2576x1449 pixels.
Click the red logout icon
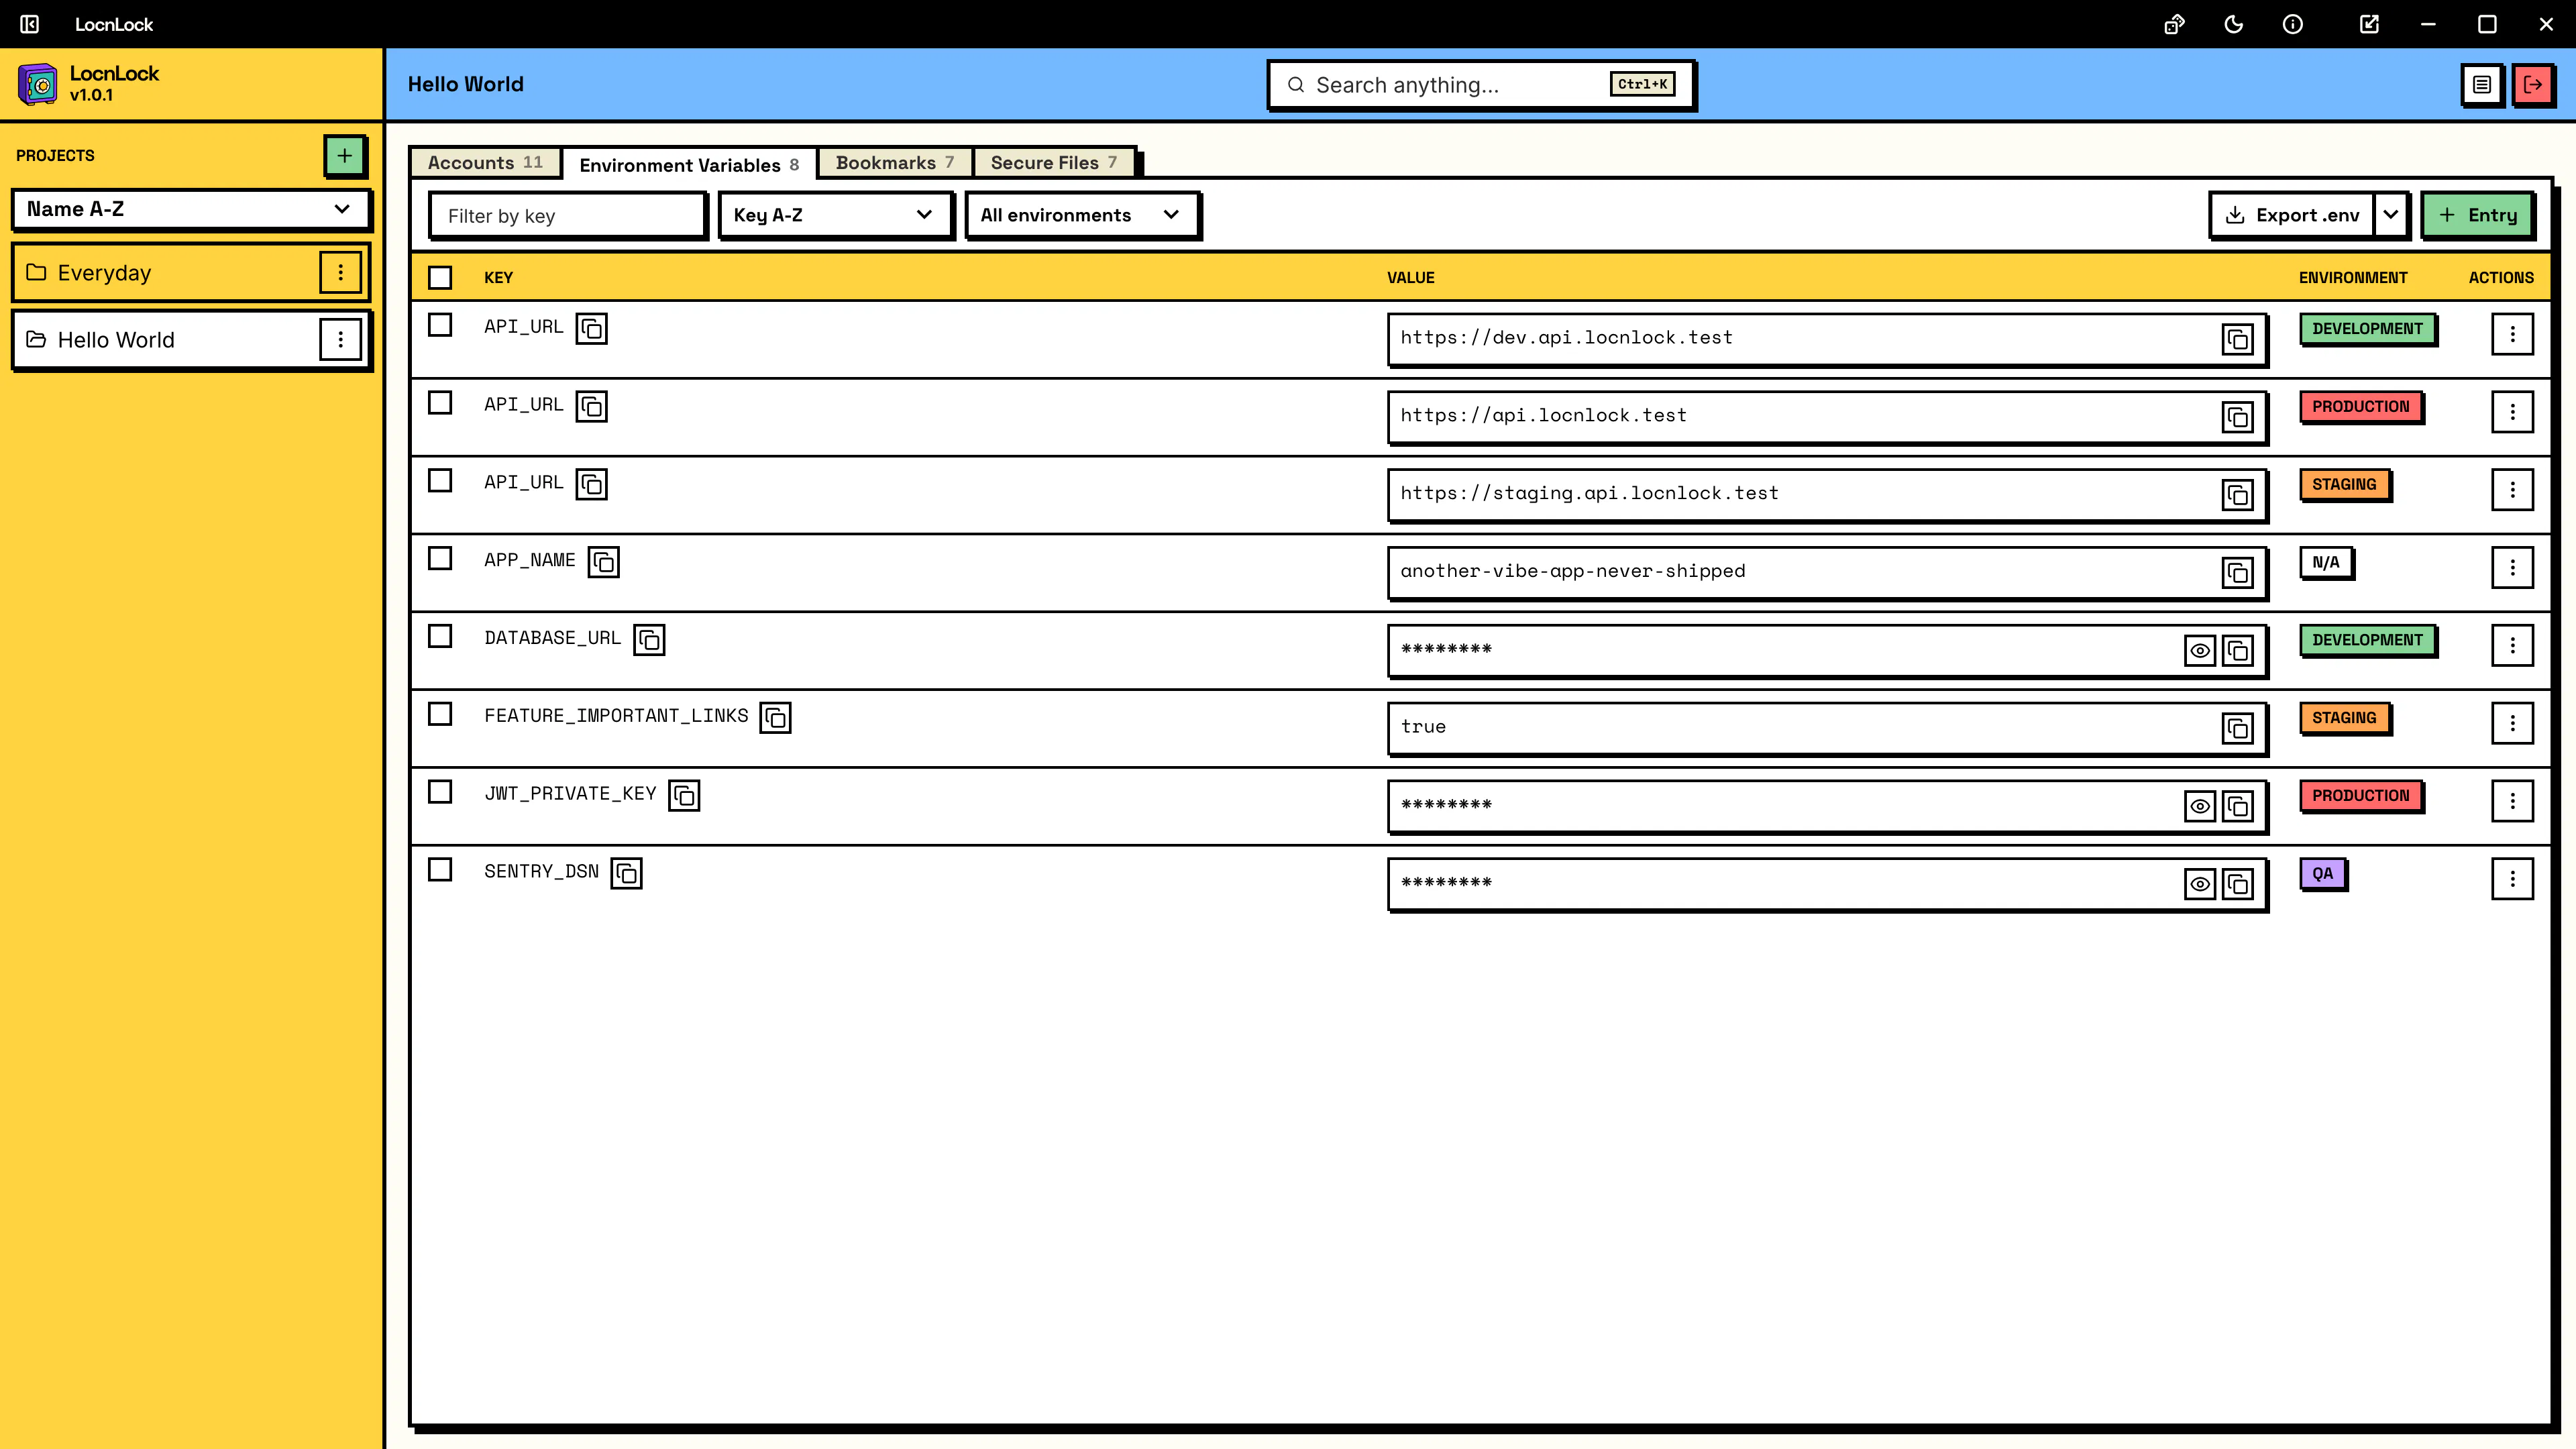coord(2533,85)
